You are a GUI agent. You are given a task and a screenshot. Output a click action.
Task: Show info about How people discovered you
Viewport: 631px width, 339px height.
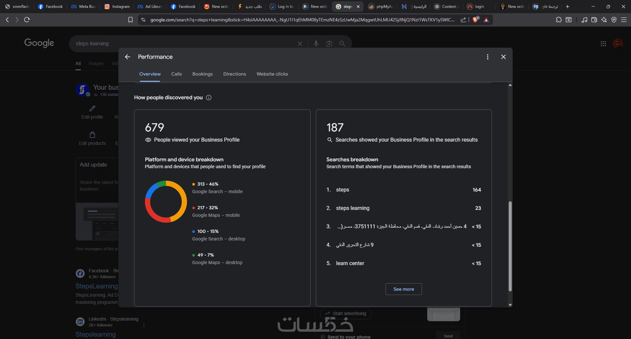pyautogui.click(x=209, y=98)
